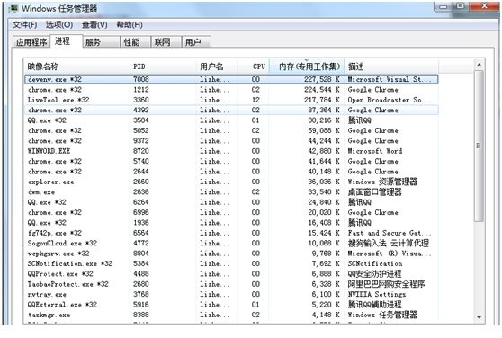Select the WINWORD.EXE process
Viewport: 502px width, 338px height.
(x=231, y=151)
